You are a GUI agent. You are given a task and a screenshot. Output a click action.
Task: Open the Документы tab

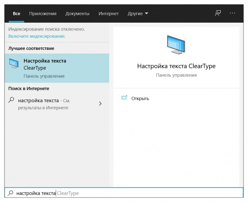pyautogui.click(x=77, y=14)
